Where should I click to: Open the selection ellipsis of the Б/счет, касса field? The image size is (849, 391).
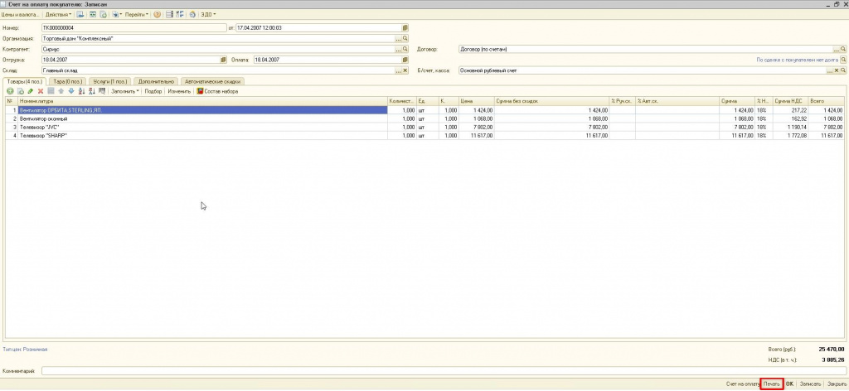pyautogui.click(x=829, y=70)
